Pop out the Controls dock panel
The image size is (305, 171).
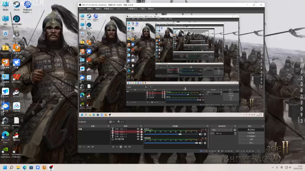(x=263, y=126)
